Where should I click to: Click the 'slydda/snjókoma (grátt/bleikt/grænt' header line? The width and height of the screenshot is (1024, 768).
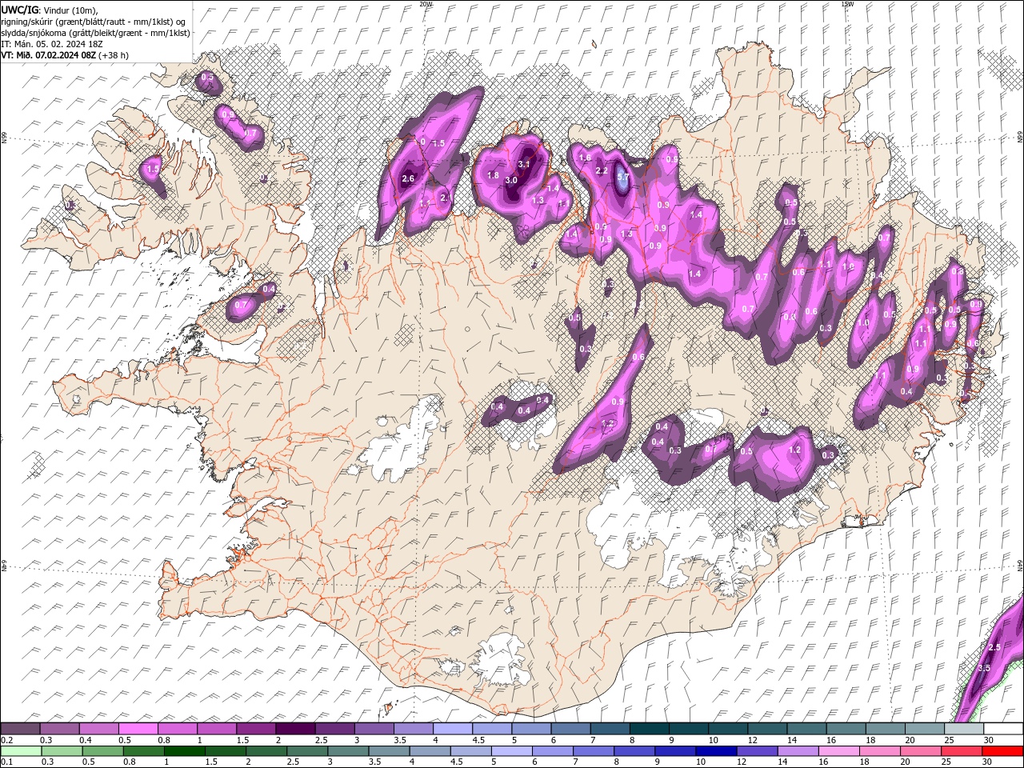(x=95, y=33)
